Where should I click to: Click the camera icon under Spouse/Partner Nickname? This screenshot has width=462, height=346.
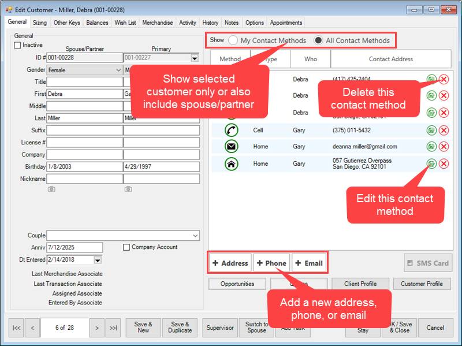[x=51, y=189]
